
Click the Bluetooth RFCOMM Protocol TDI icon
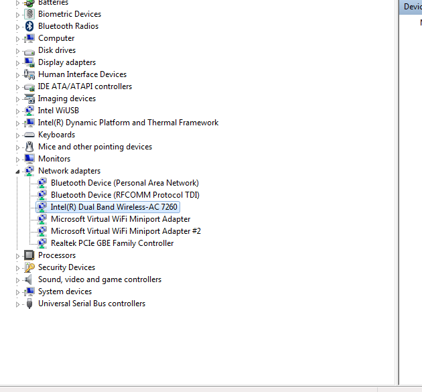pyautogui.click(x=42, y=195)
